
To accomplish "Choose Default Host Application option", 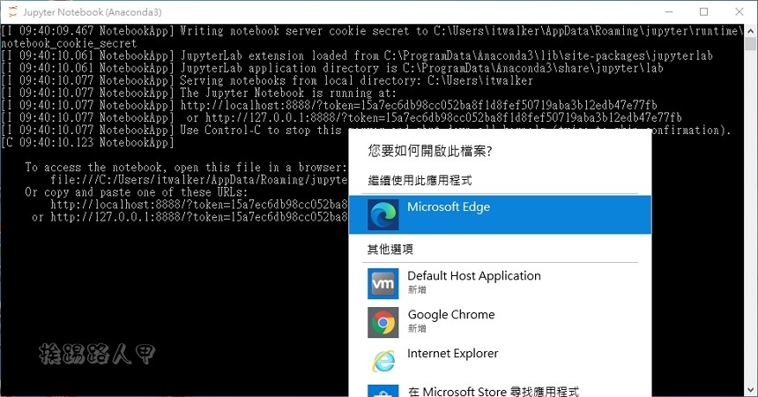I will tap(500, 283).
